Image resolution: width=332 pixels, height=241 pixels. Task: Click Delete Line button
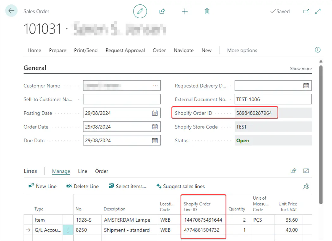[82, 186]
